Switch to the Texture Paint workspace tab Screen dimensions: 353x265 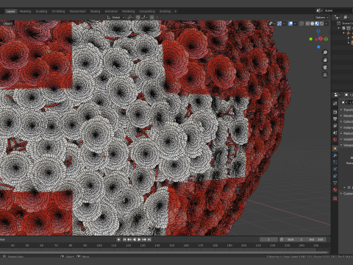click(77, 11)
